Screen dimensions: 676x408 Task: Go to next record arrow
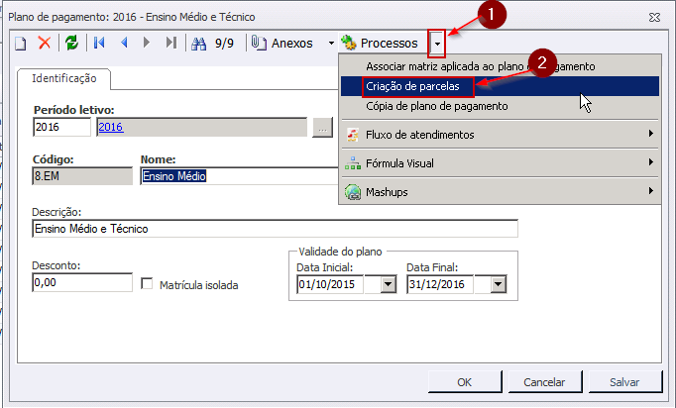click(148, 43)
